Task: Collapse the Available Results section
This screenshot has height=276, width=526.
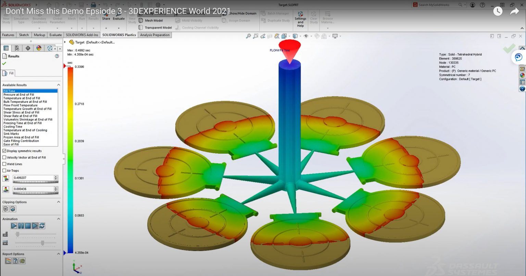Action: 59,85
